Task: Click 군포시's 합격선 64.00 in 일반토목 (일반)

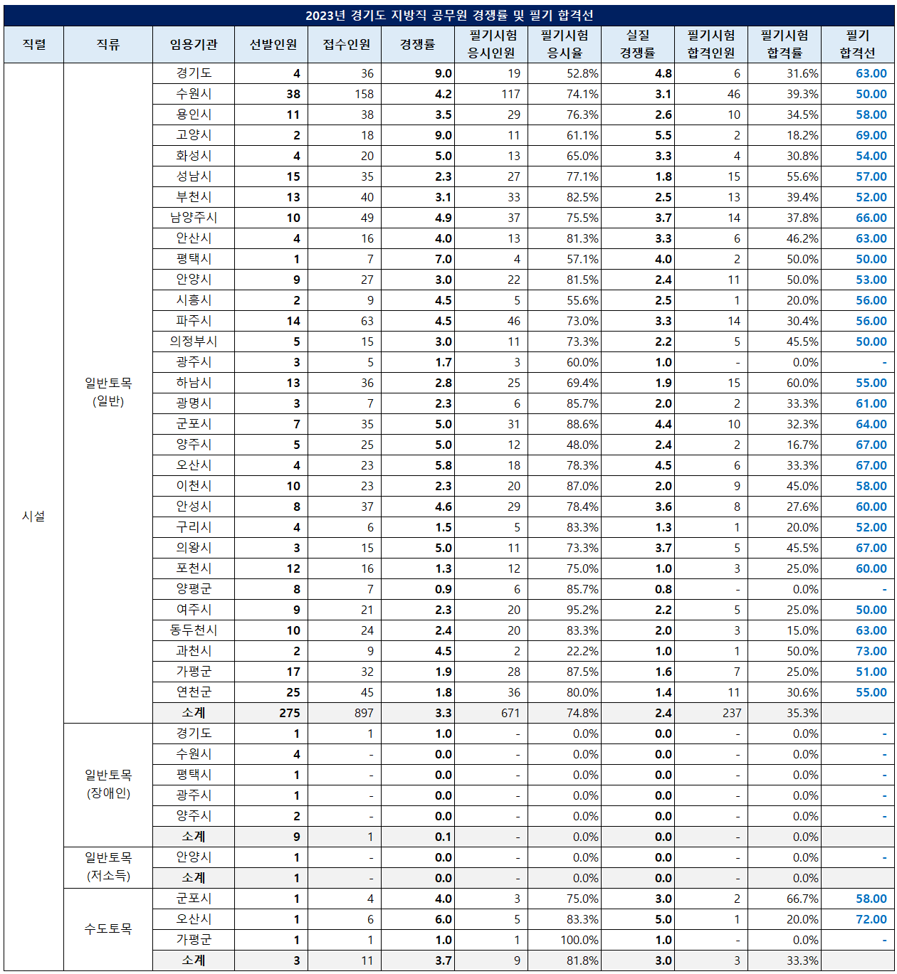Action: pyautogui.click(x=871, y=424)
